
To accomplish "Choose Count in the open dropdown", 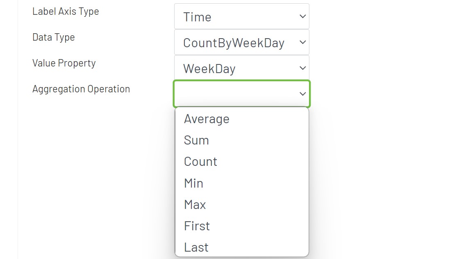I will tap(200, 161).
